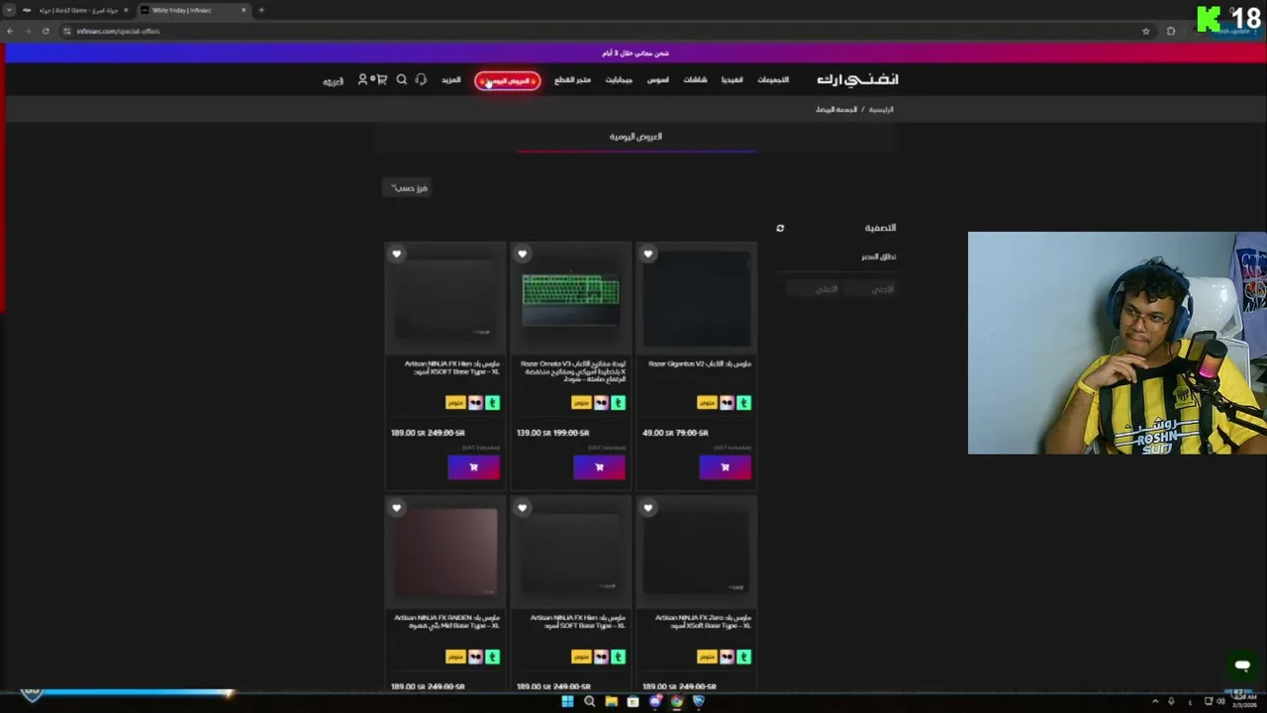This screenshot has width=1267, height=713.
Task: Add Razer Gigantus V2 to cart
Action: click(x=725, y=467)
